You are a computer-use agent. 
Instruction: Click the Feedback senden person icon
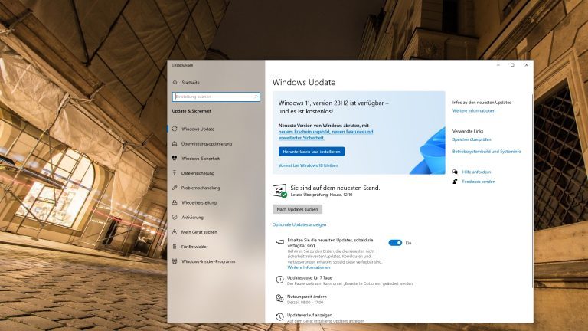pos(455,182)
